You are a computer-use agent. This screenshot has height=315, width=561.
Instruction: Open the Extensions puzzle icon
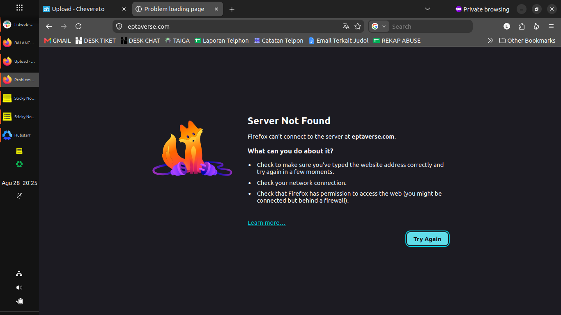pos(522,26)
